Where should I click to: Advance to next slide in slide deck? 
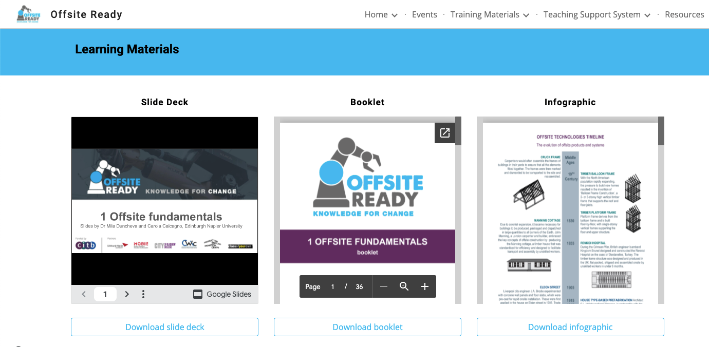pyautogui.click(x=127, y=294)
